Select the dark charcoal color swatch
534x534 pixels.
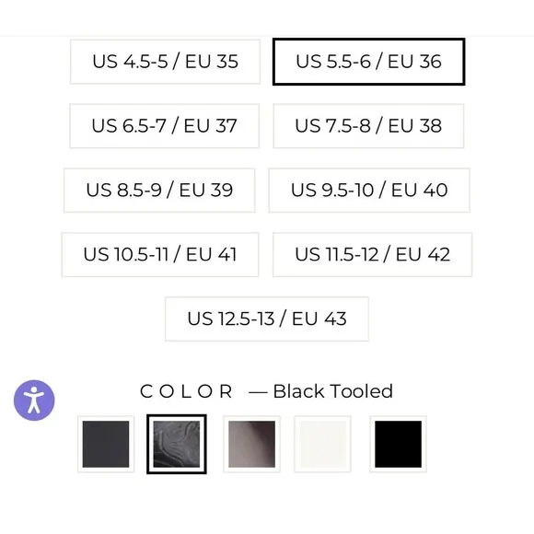tap(106, 444)
